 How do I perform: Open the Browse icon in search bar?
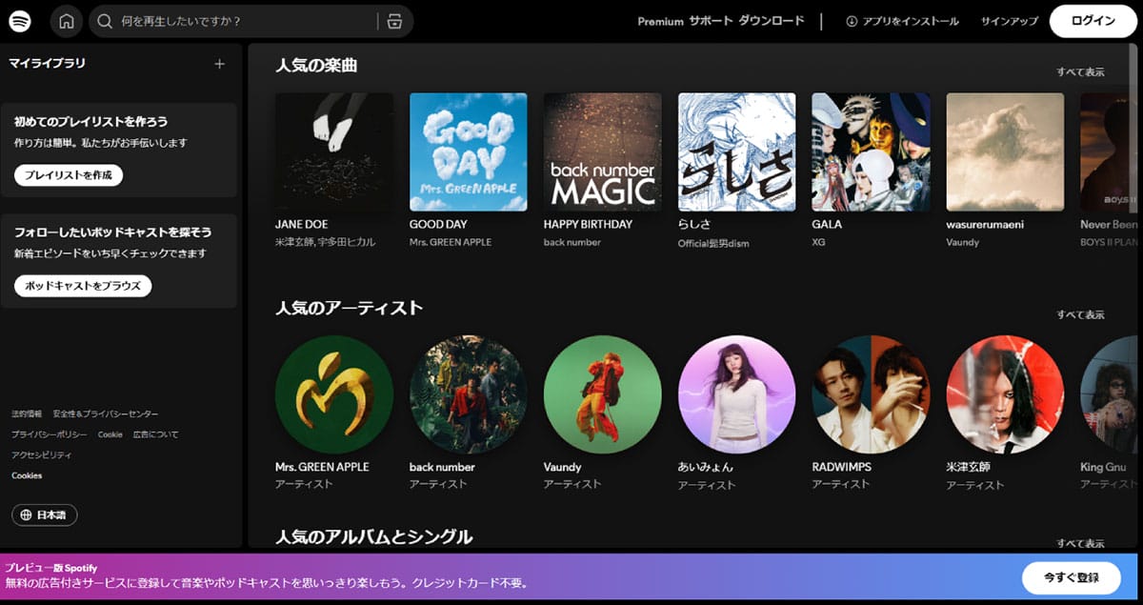(394, 21)
